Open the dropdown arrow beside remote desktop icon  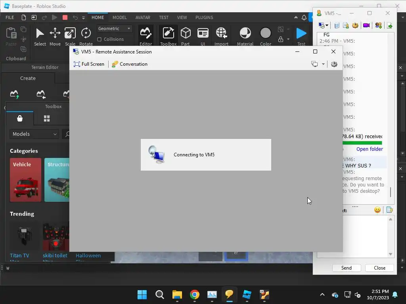[x=327, y=25]
